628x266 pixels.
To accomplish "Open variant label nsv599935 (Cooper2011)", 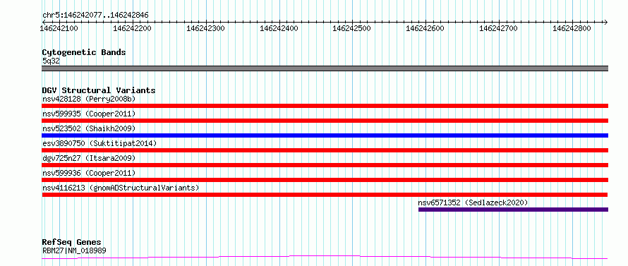I will tap(89, 114).
